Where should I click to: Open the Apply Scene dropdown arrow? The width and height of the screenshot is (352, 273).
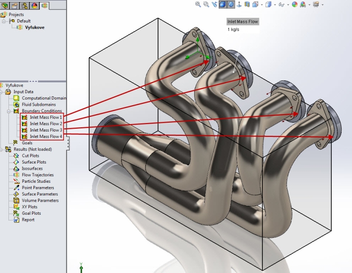[310, 5]
